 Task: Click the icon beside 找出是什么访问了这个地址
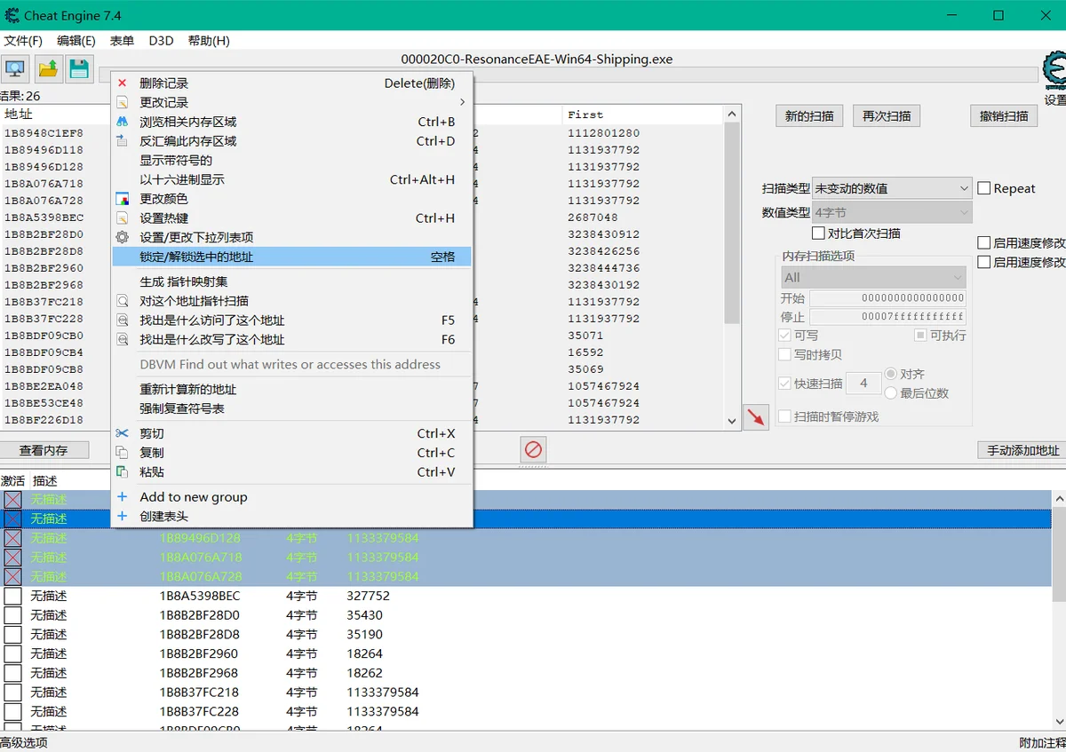123,321
